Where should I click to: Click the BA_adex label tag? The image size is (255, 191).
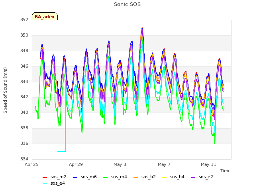[45, 16]
